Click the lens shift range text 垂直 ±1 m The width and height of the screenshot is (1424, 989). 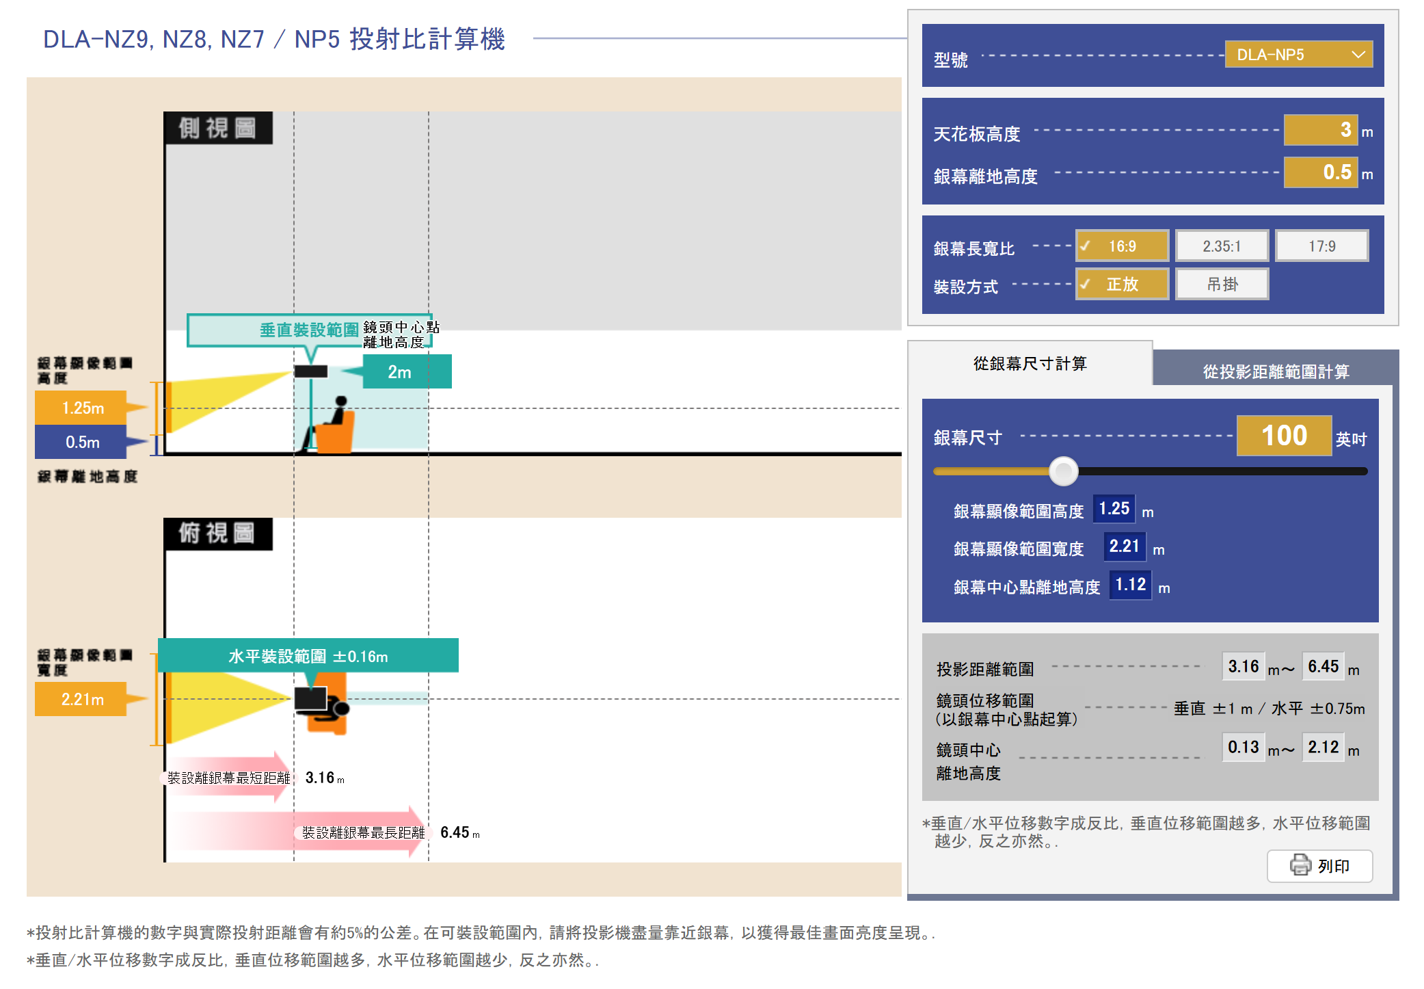pyautogui.click(x=1213, y=709)
